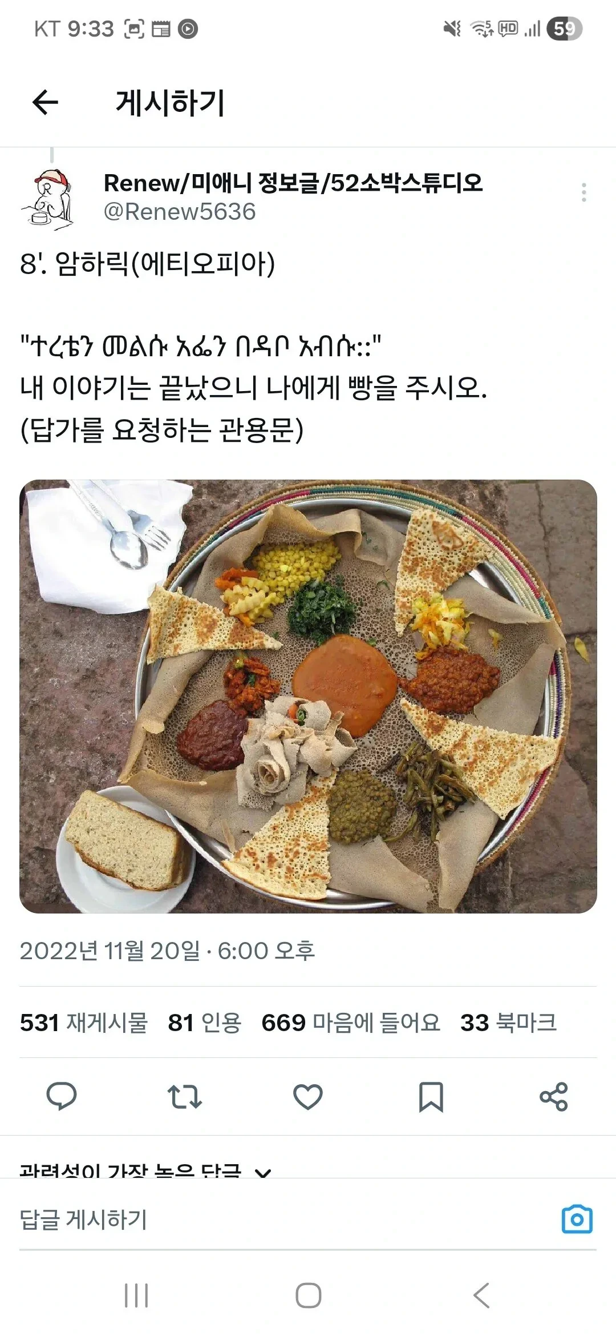
Task: Tap the repost arrows icon
Action: tap(185, 1097)
